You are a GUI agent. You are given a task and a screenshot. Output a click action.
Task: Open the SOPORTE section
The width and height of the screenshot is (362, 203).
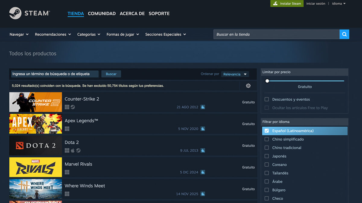pyautogui.click(x=159, y=14)
